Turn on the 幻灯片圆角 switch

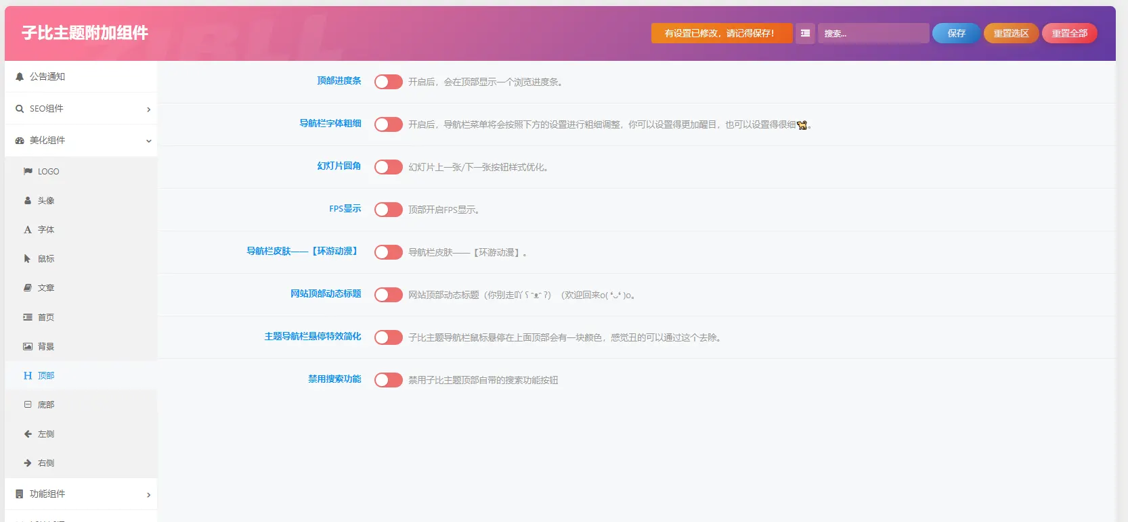pos(389,167)
